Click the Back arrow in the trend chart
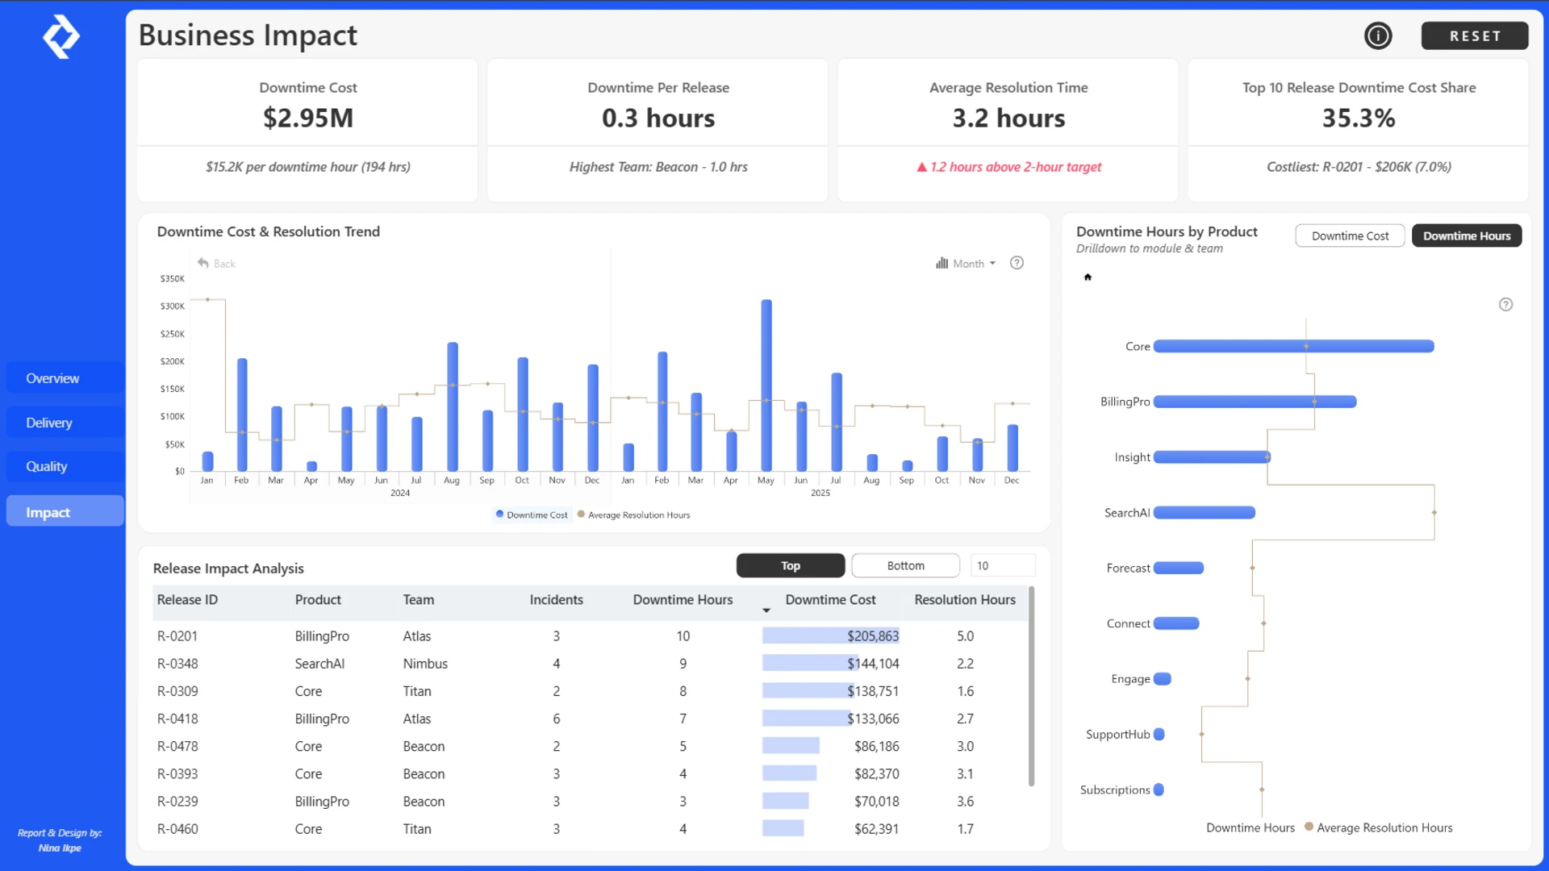The height and width of the screenshot is (871, 1549). point(203,263)
